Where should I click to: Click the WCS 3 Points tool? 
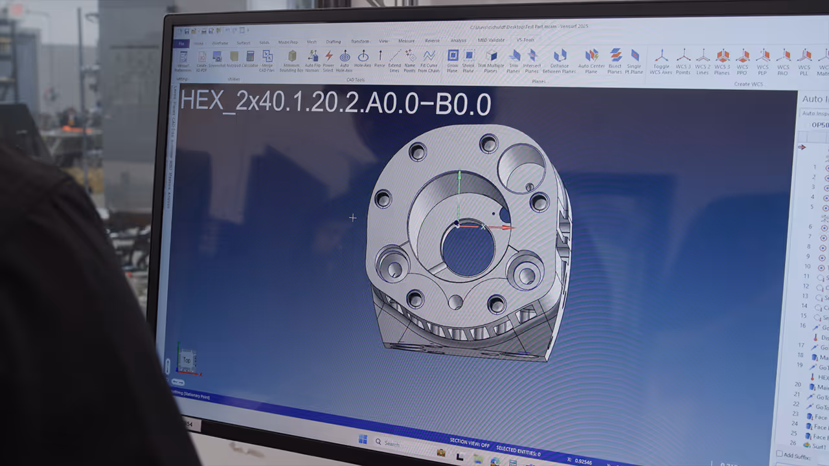[683, 61]
